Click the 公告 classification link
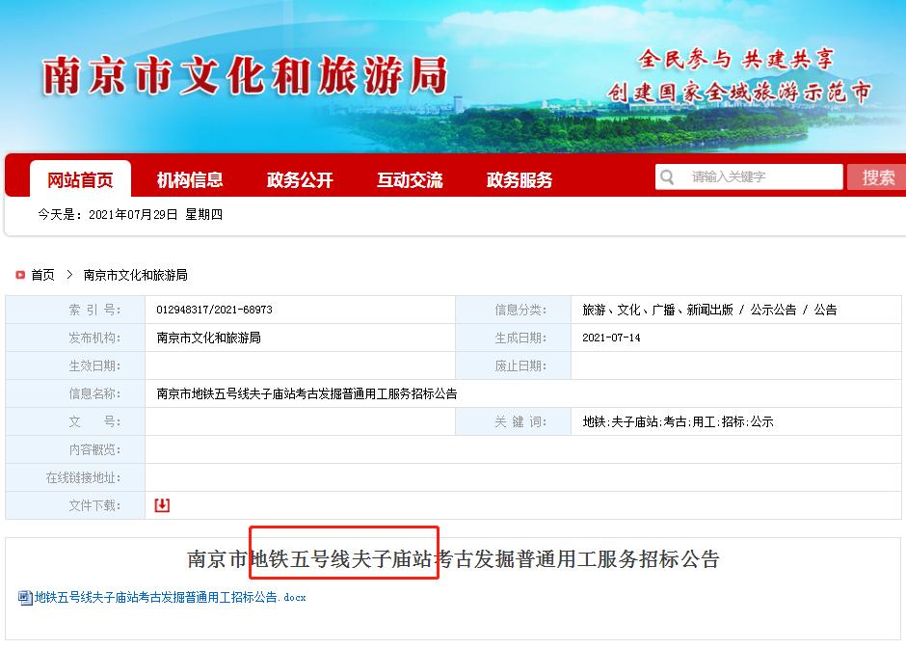Screen dimensions: 906x649 [x=827, y=309]
